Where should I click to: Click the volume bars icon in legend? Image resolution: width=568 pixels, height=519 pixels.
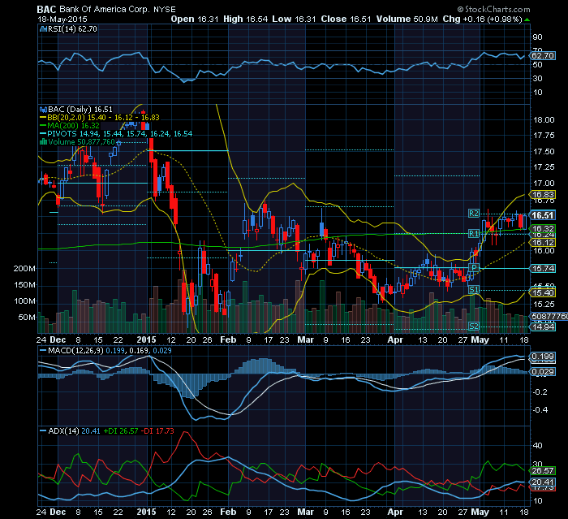click(43, 142)
